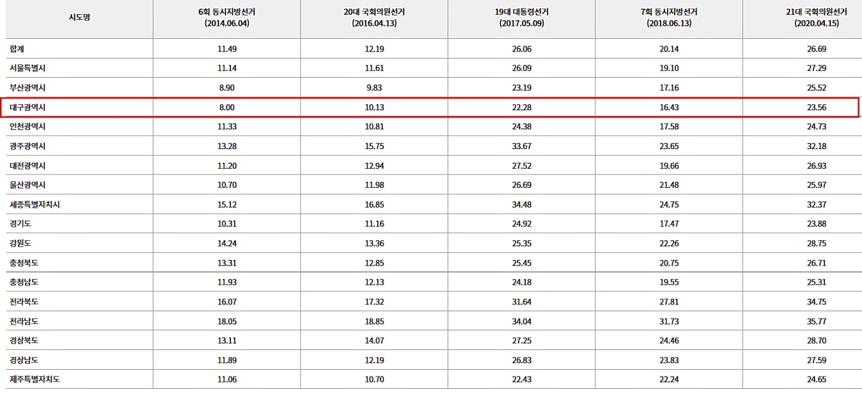Select the 세종특별자치시 row label
The width and height of the screenshot is (862, 403).
35,205
